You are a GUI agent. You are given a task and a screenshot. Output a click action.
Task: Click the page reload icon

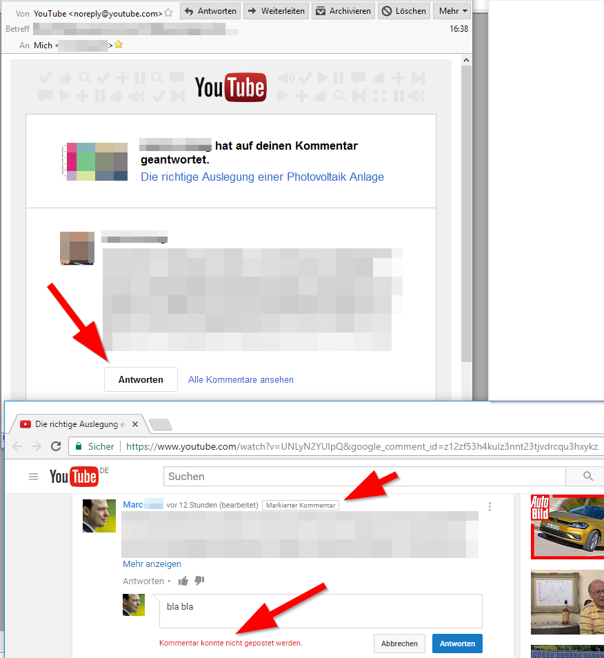[x=56, y=446]
